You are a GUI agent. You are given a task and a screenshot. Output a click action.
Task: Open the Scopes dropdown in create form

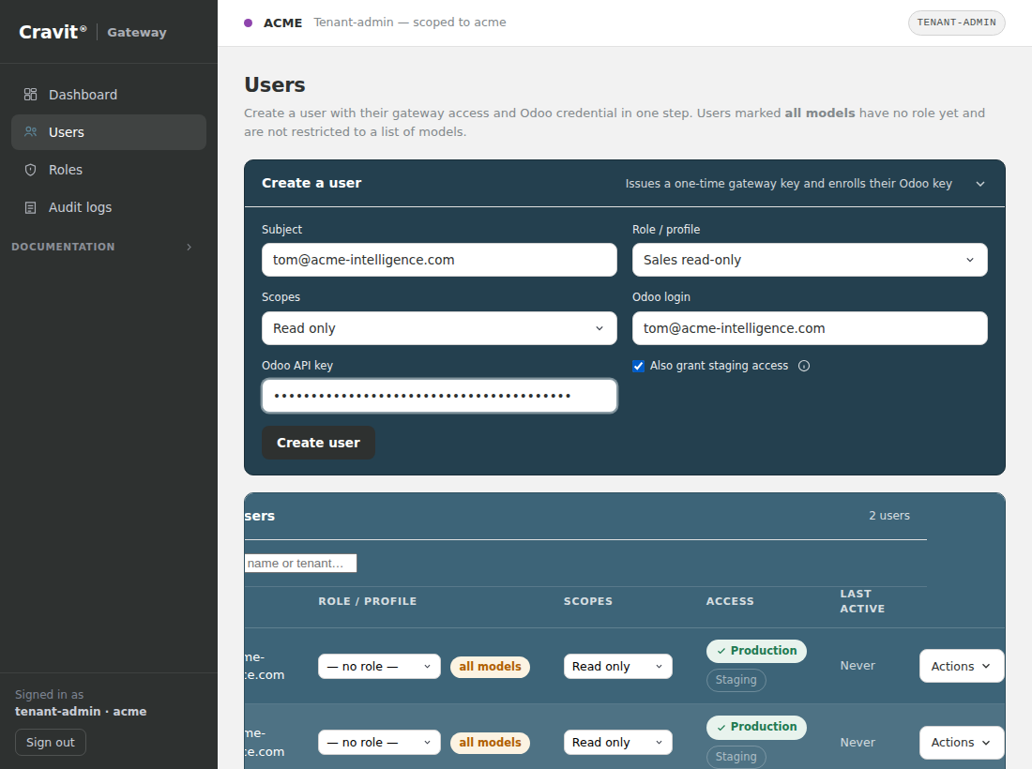pyautogui.click(x=439, y=328)
